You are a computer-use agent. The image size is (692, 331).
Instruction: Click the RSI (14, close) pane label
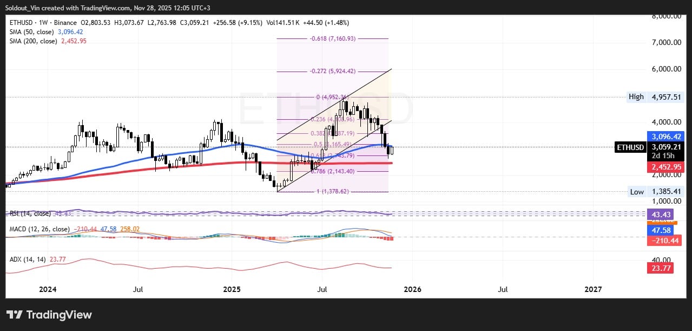30,213
